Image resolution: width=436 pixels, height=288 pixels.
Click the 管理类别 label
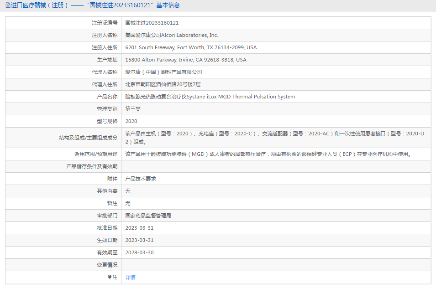click(107, 109)
